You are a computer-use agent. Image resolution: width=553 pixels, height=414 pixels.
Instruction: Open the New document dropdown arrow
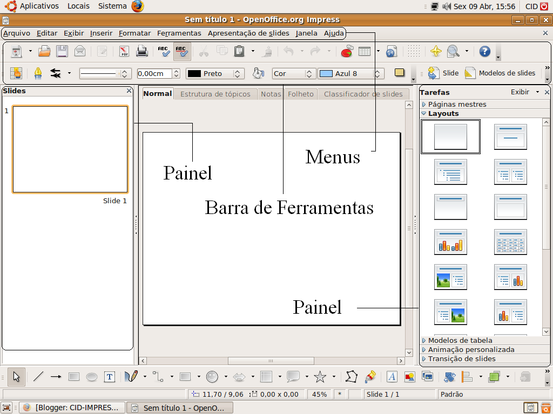30,51
